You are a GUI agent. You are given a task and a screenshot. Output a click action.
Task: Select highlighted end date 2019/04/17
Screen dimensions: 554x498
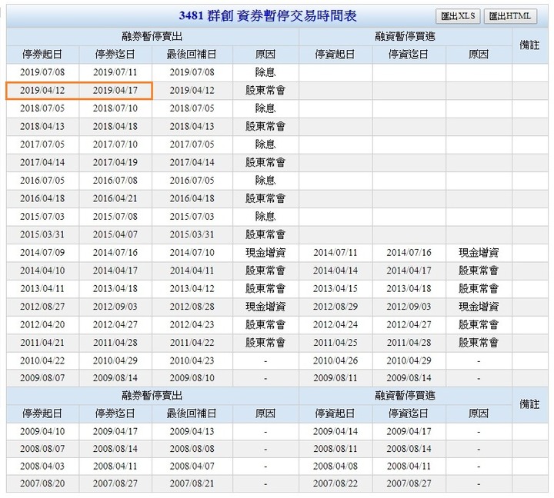click(115, 91)
